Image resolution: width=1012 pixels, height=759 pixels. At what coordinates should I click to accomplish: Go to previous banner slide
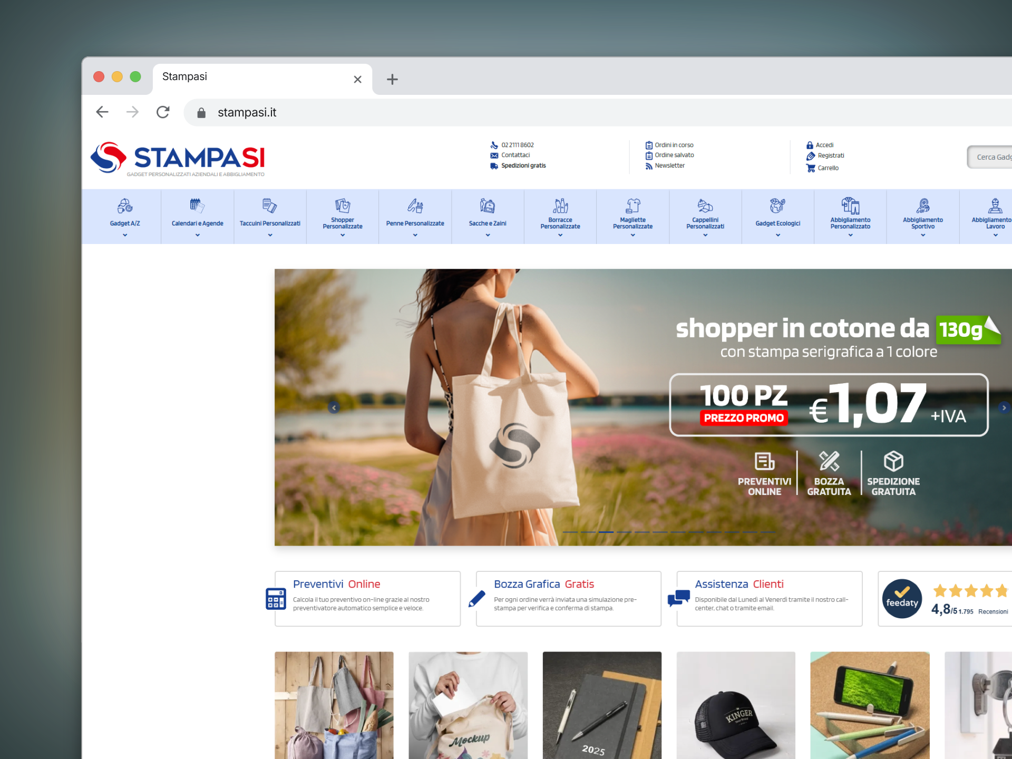point(334,407)
